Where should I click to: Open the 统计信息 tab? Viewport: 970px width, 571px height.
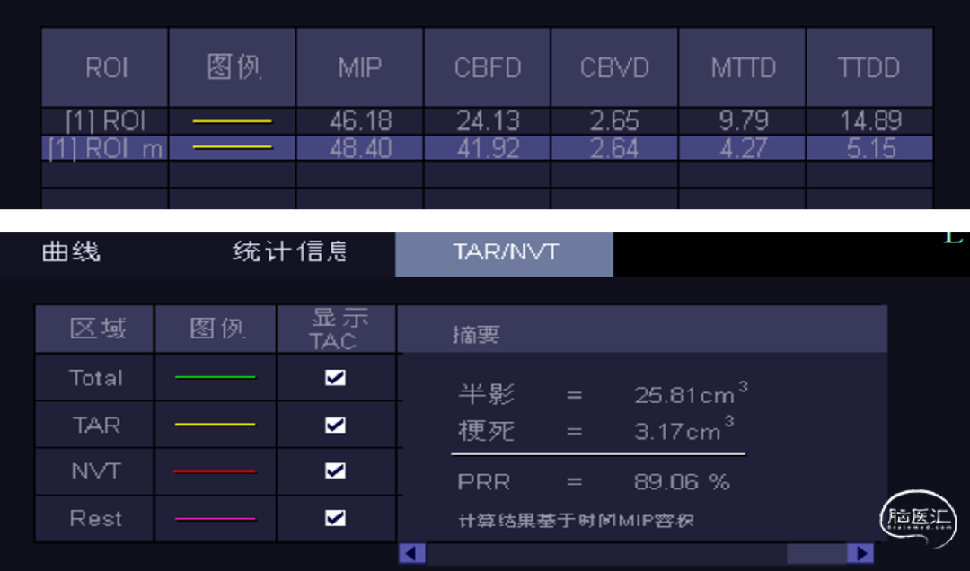(x=289, y=252)
